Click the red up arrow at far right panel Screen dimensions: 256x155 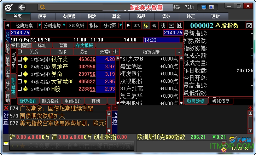[250, 108]
